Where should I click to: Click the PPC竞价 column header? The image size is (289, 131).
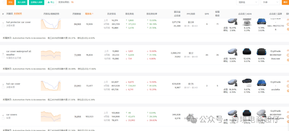(x=191, y=14)
